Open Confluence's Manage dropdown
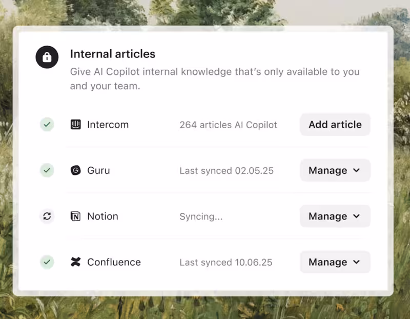 [x=335, y=262]
